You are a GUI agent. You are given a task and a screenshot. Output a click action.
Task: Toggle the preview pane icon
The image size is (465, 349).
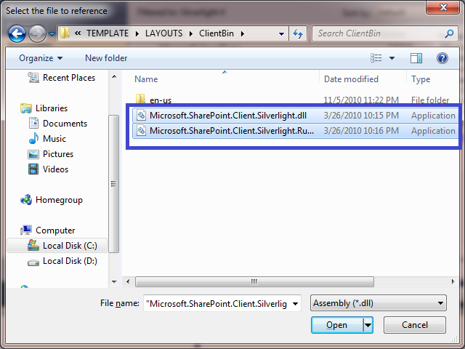tap(416, 58)
